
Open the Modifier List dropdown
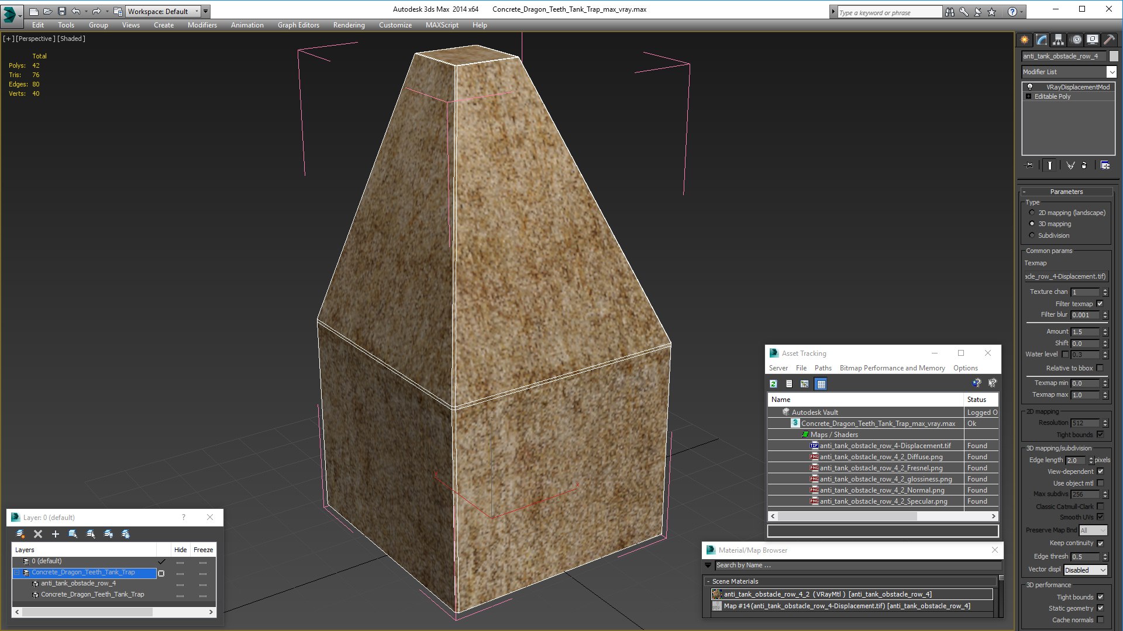[1111, 72]
